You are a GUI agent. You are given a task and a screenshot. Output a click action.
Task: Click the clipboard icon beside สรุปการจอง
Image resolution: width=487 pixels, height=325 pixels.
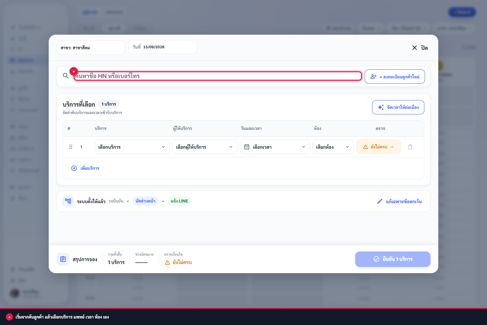63,259
